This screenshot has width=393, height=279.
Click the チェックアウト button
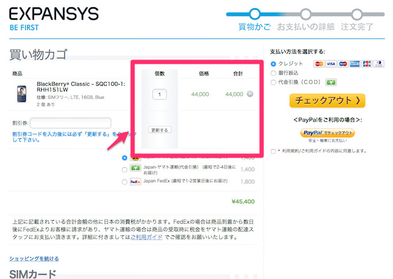(327, 101)
